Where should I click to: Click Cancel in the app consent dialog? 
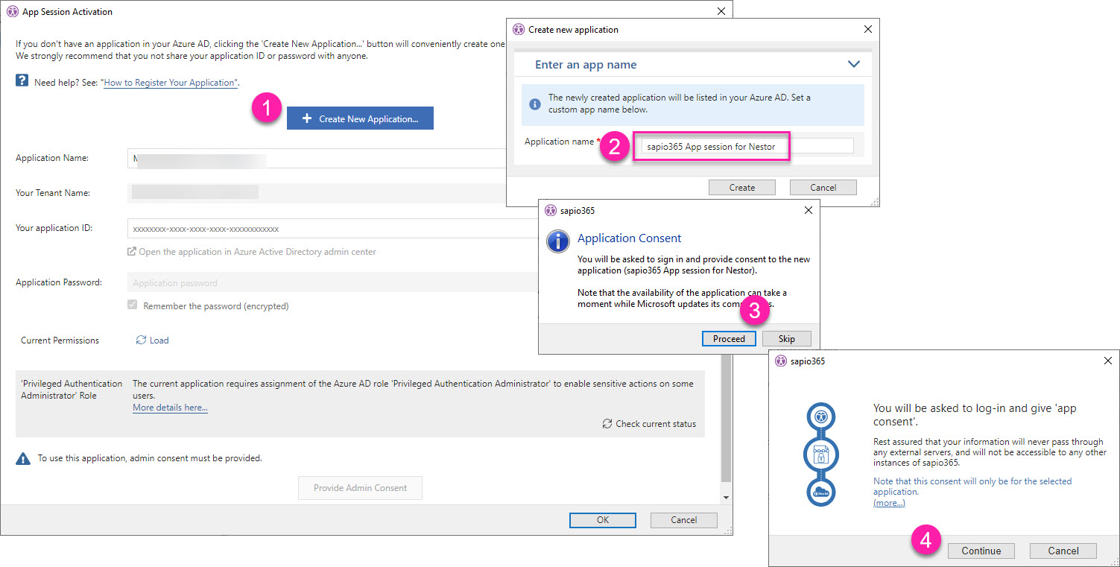(x=1063, y=551)
